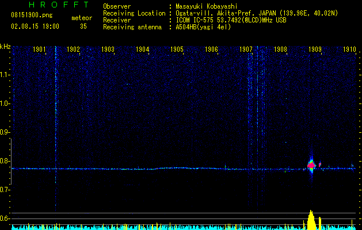The height and width of the screenshot is (230, 362).
Task: Click the 0.8 kHz axis value
Action: 5,161
